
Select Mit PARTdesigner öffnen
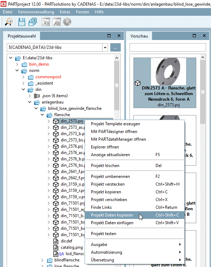coord(135,132)
